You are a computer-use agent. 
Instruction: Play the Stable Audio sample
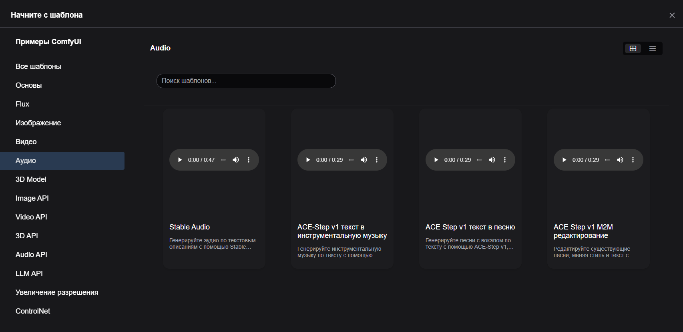coord(180,160)
